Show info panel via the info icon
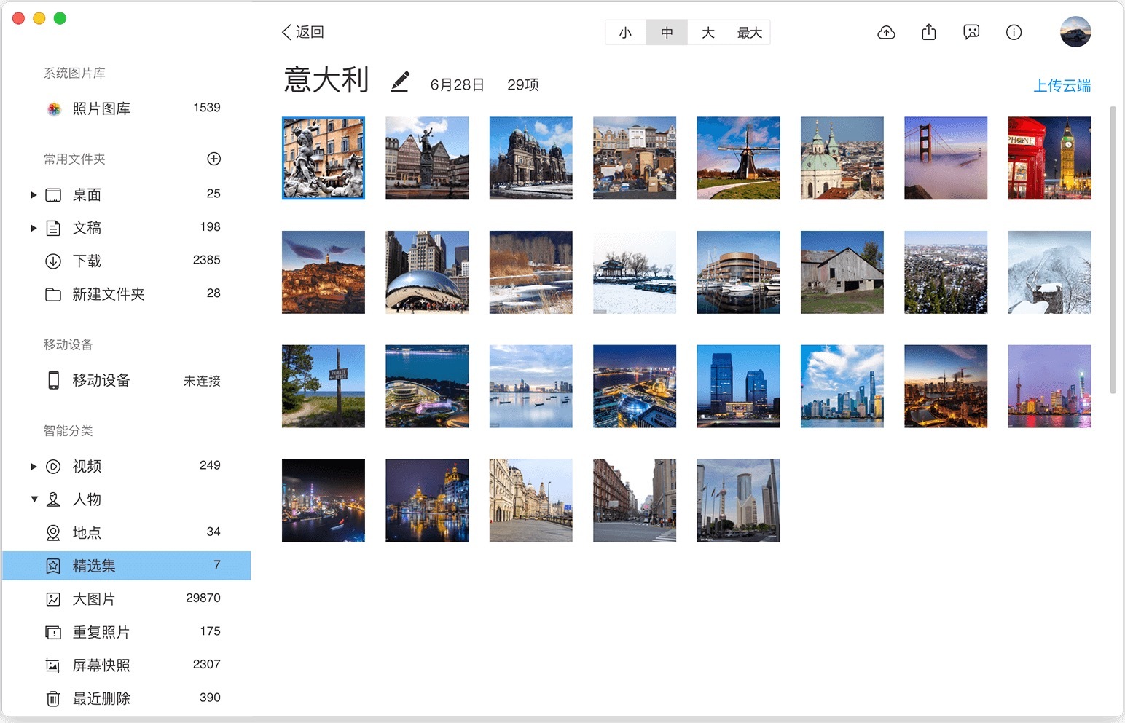 pyautogui.click(x=1014, y=32)
